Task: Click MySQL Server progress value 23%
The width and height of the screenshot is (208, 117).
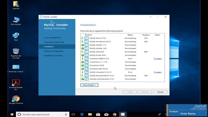Action: click(x=146, y=38)
